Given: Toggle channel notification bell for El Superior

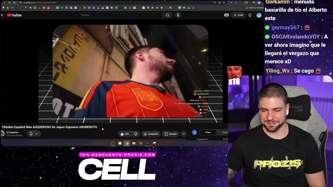Looking at the screenshot, I should tap(31, 134).
